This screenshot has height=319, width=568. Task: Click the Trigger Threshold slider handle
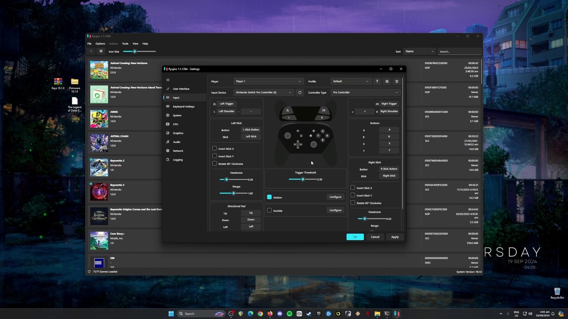[303, 179]
